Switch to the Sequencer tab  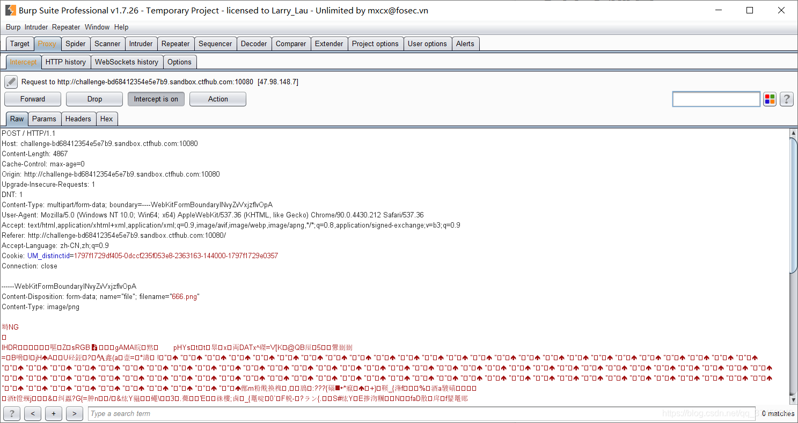(x=215, y=43)
